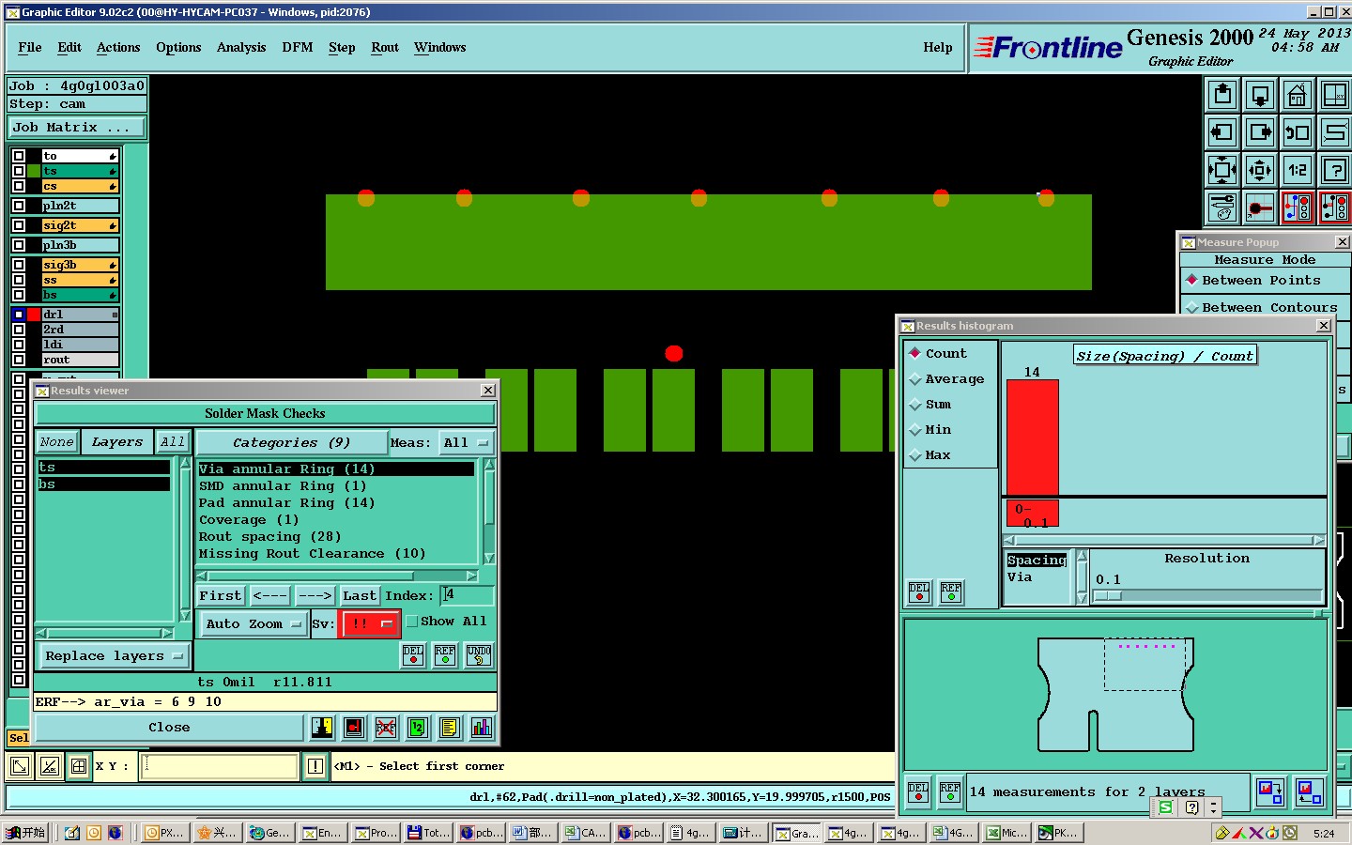Open the File menu
Screen dimensions: 1352x845
click(30, 47)
